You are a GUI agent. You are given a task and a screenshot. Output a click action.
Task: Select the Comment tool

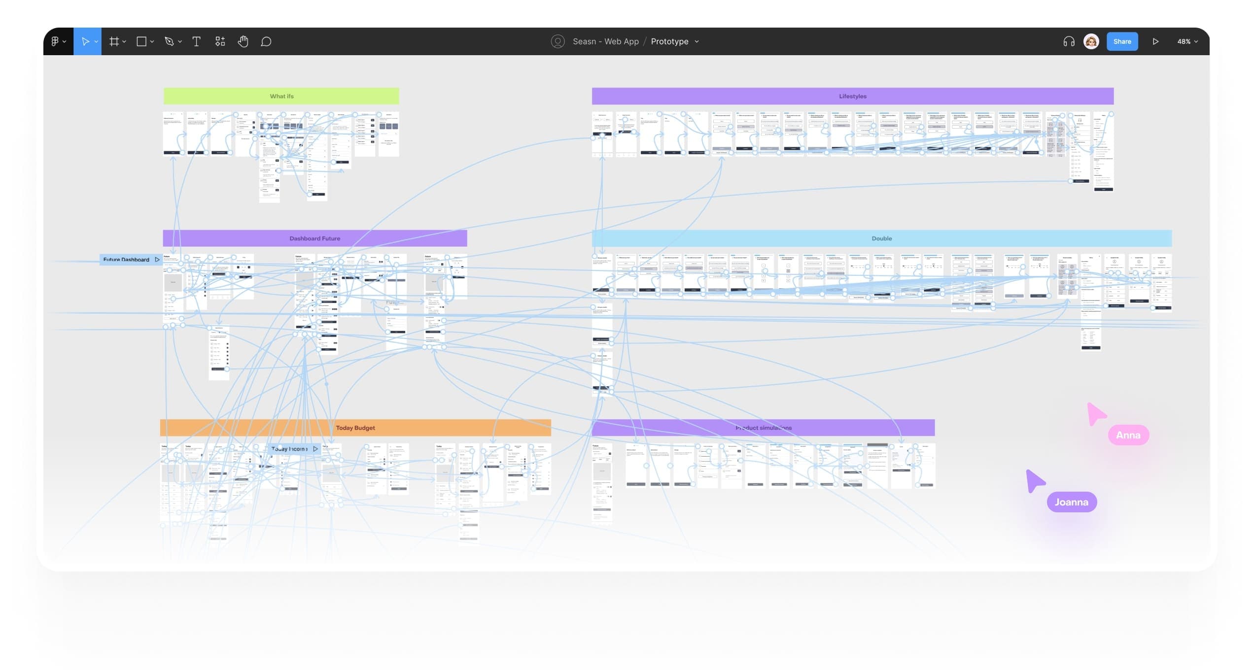266,41
